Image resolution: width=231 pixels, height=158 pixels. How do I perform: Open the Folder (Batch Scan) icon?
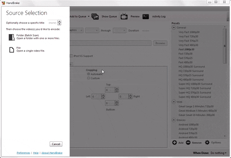[x=12, y=37]
